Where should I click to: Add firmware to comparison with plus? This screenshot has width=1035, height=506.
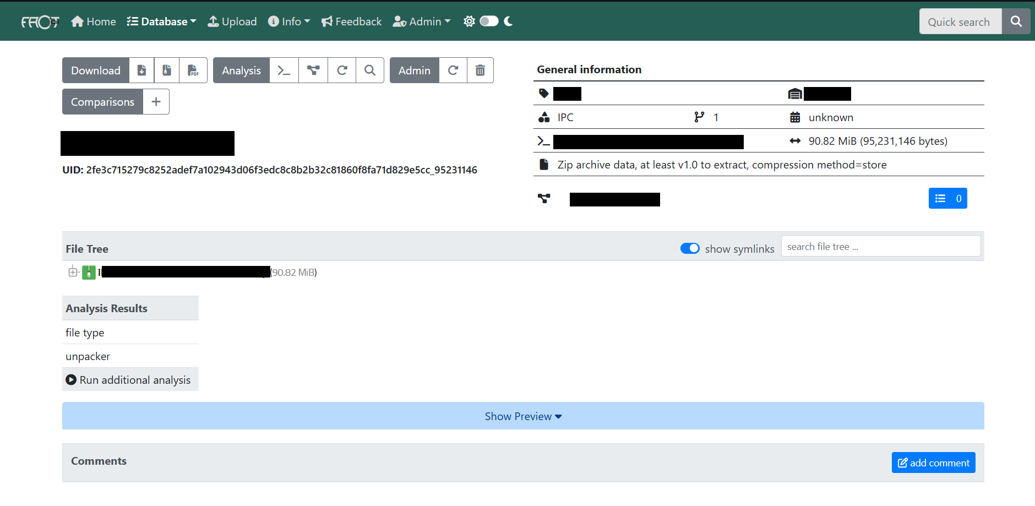click(156, 102)
